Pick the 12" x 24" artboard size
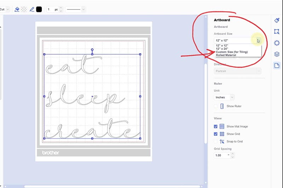The height and width of the screenshot is (188, 283). (222, 49)
